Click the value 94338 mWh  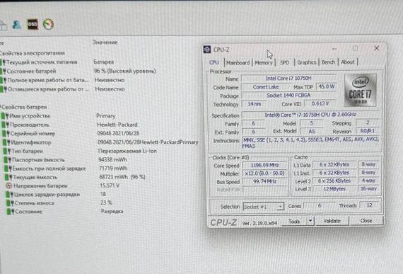coord(113,160)
